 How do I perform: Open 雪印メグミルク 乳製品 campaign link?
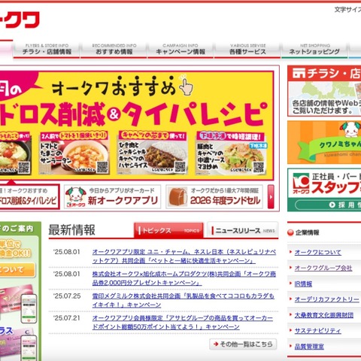184,300
